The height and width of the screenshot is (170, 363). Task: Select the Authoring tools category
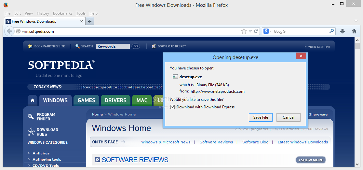click(47, 159)
